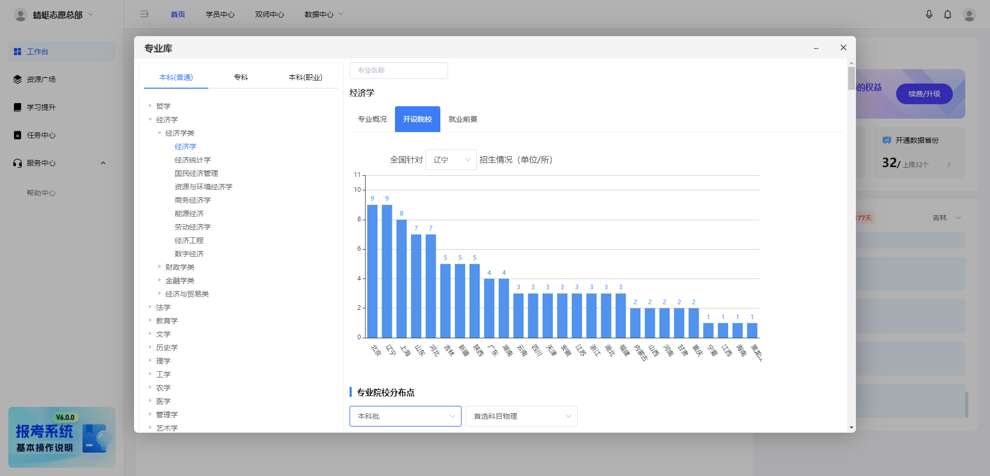
Task: Open 帮助中心 from the sidebar
Action: point(42,193)
